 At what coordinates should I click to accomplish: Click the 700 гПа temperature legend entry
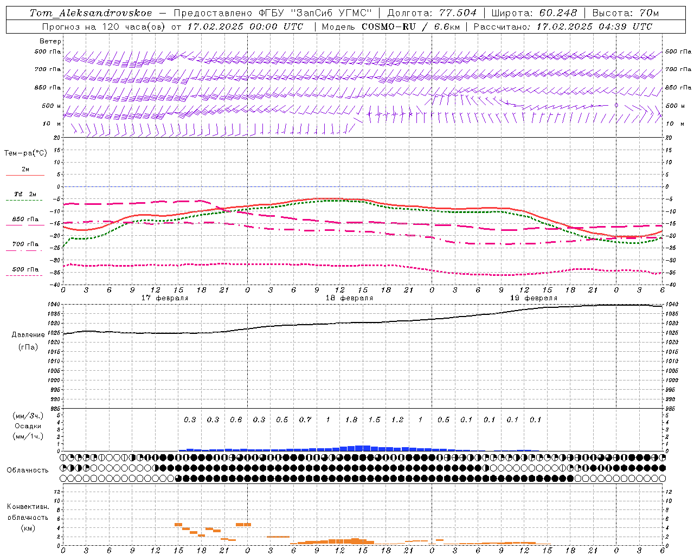coord(25,244)
